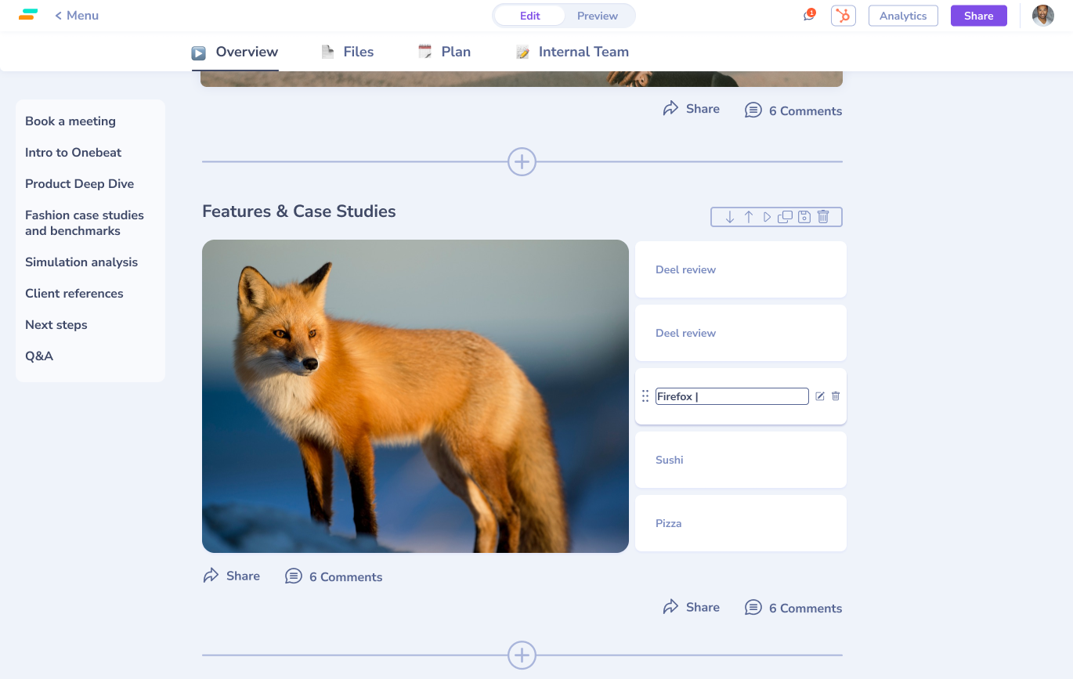Click the play icon in section toolbar

click(x=767, y=217)
